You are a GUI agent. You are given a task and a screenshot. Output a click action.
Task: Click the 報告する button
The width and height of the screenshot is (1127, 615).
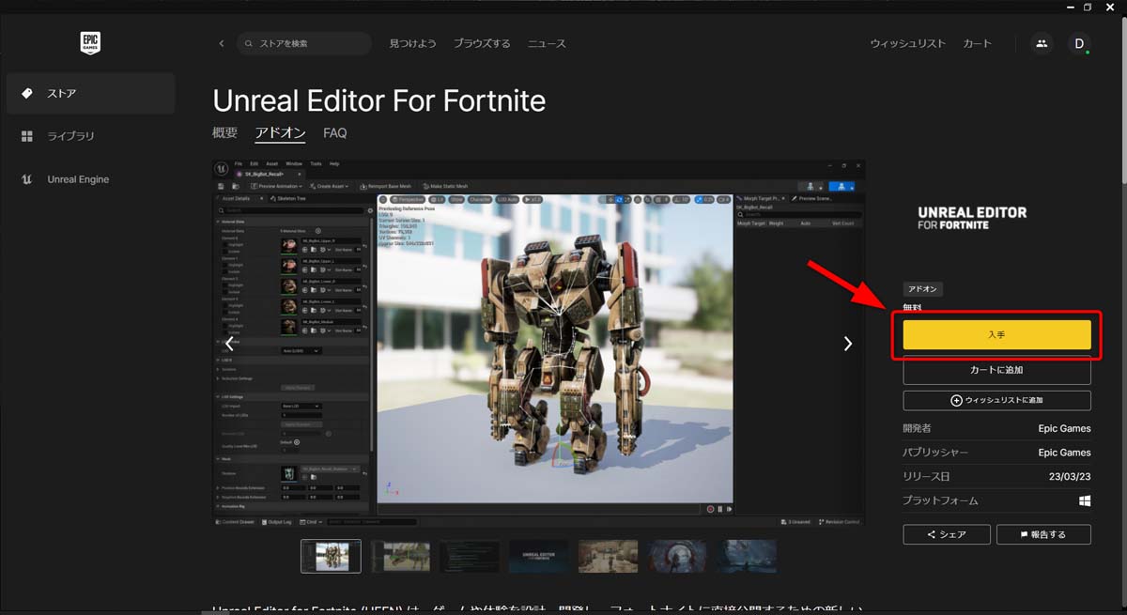point(1043,534)
